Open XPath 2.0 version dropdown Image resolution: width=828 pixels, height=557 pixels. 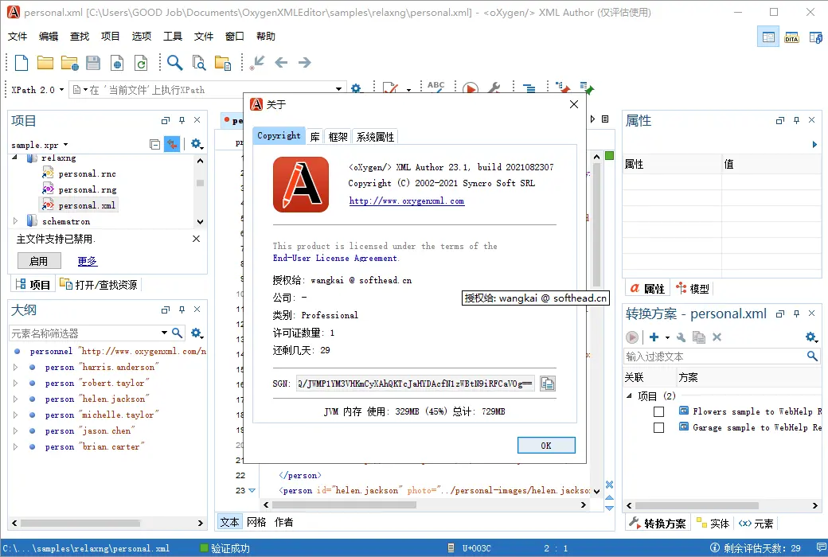61,90
